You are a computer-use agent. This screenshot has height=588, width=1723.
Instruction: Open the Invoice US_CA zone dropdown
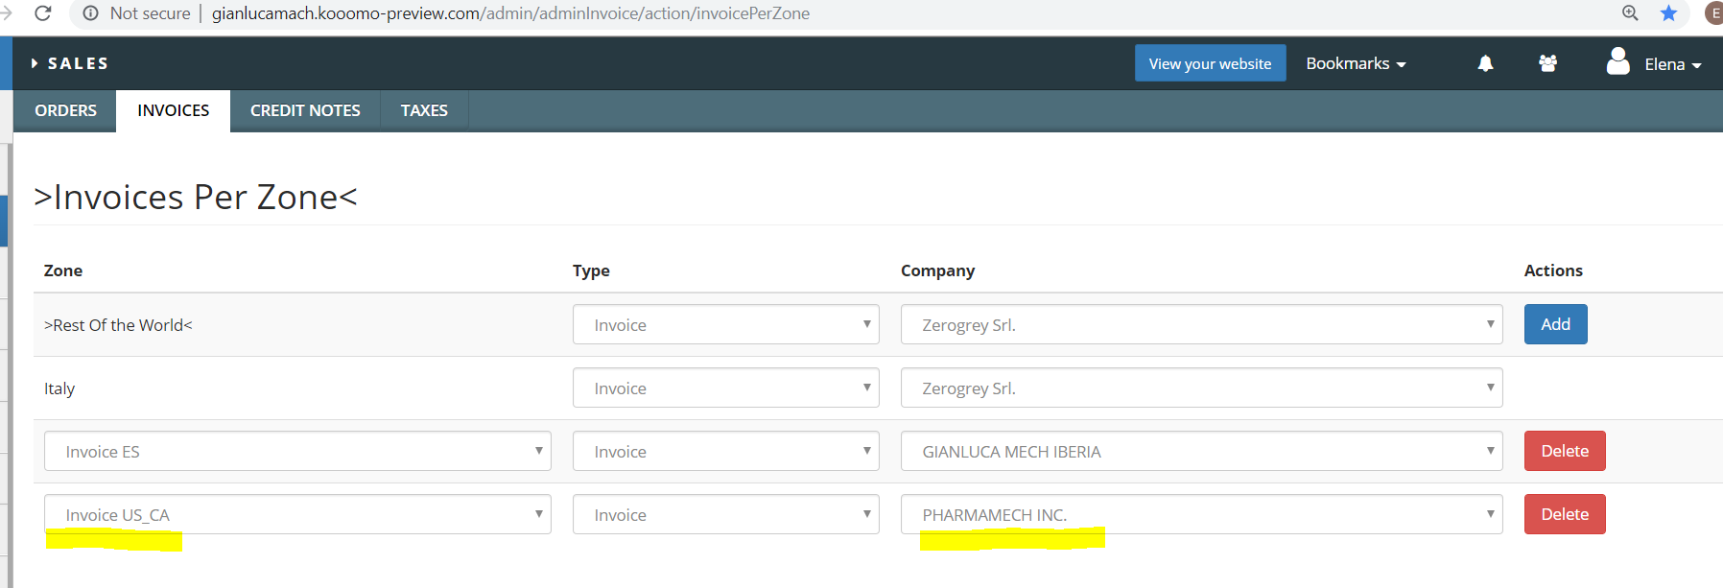pyautogui.click(x=297, y=514)
